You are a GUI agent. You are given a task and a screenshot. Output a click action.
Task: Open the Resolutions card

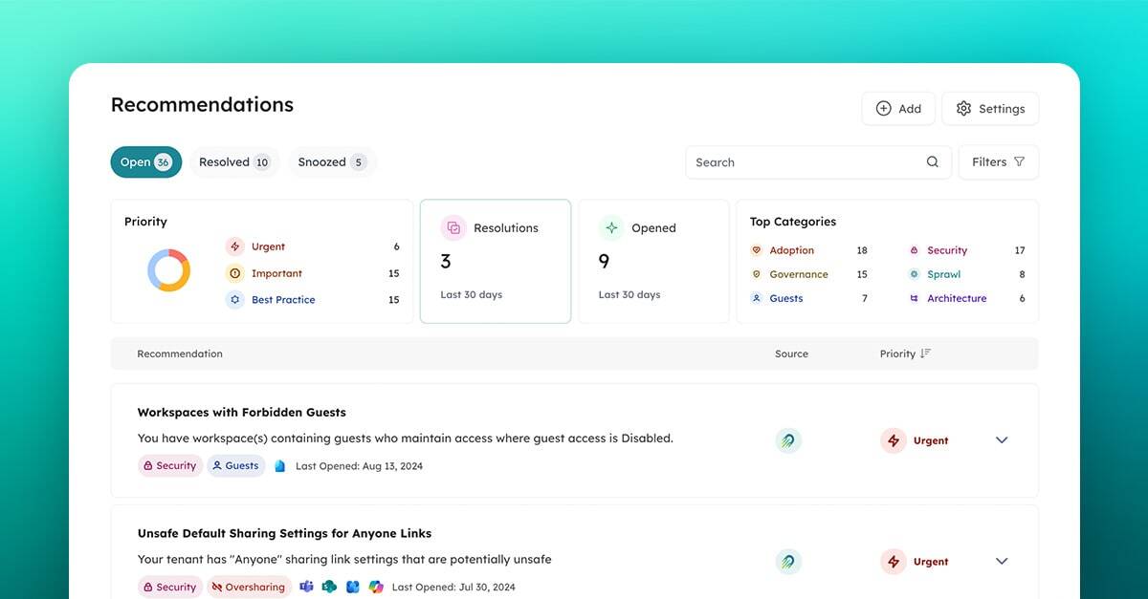496,261
